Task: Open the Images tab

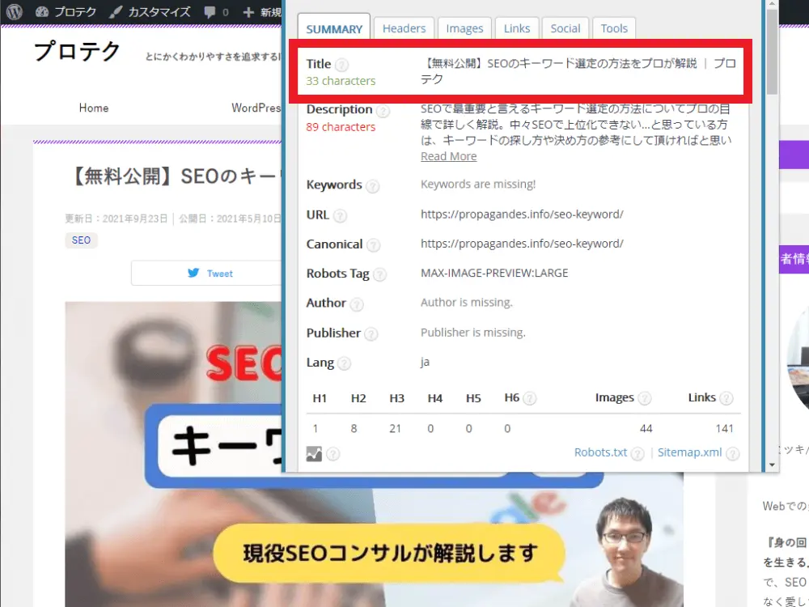Action: click(x=464, y=28)
